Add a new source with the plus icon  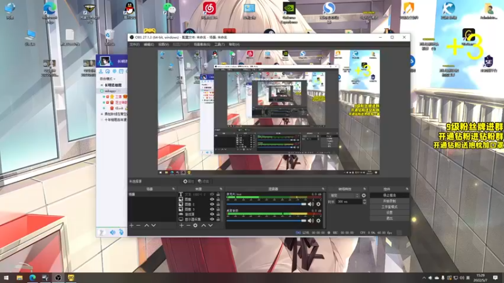[x=181, y=226]
